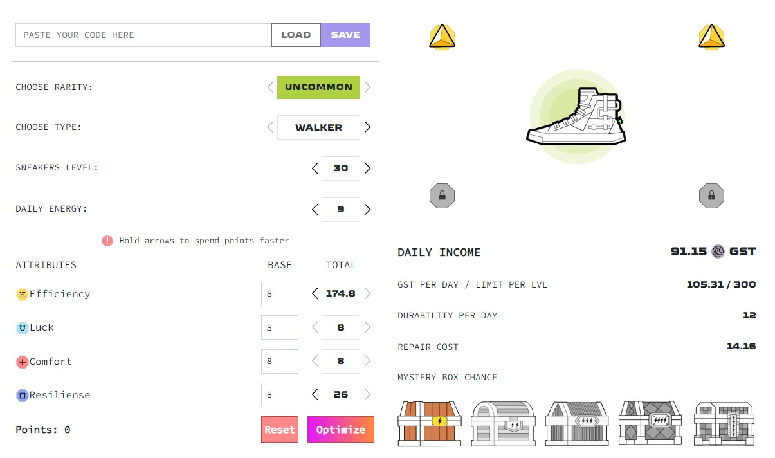Click the top-left yellow gem socket
The width and height of the screenshot is (775, 458).
tap(442, 37)
